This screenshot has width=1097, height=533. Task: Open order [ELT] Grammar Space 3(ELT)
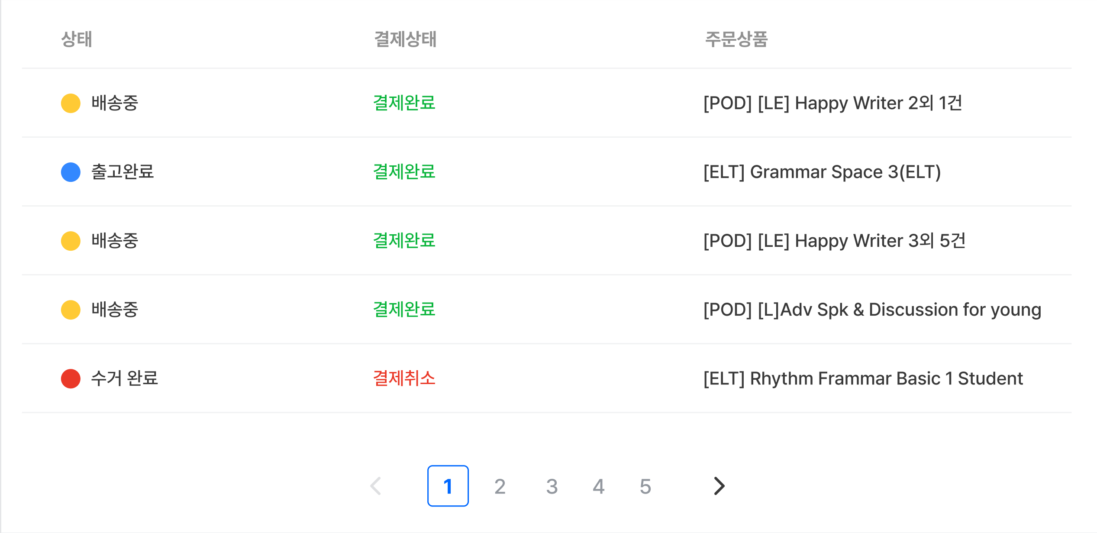coord(822,172)
